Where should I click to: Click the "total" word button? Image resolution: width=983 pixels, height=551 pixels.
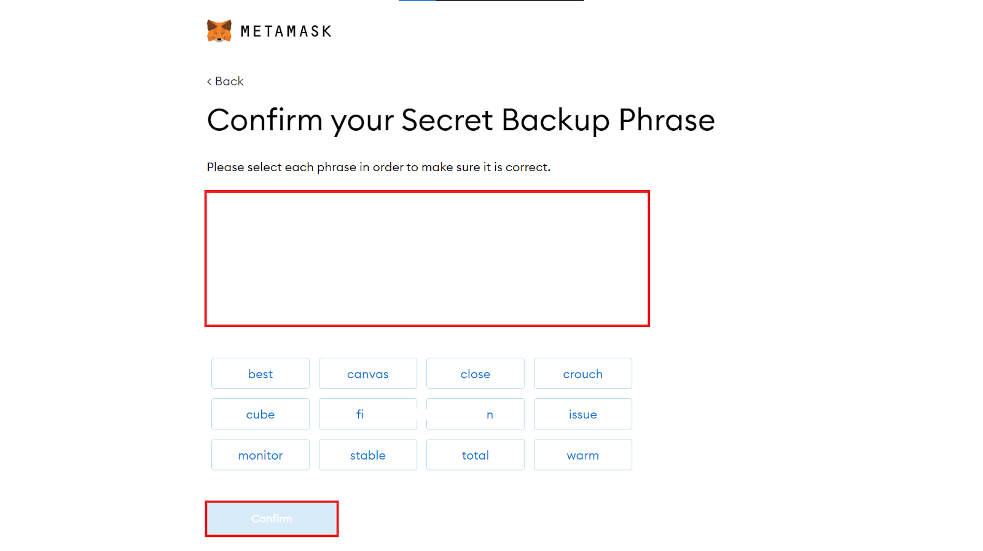point(476,455)
